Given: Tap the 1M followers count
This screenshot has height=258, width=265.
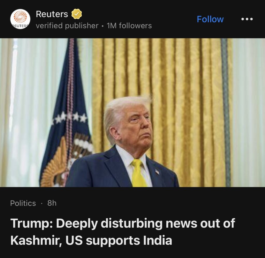Looking at the screenshot, I should [129, 26].
